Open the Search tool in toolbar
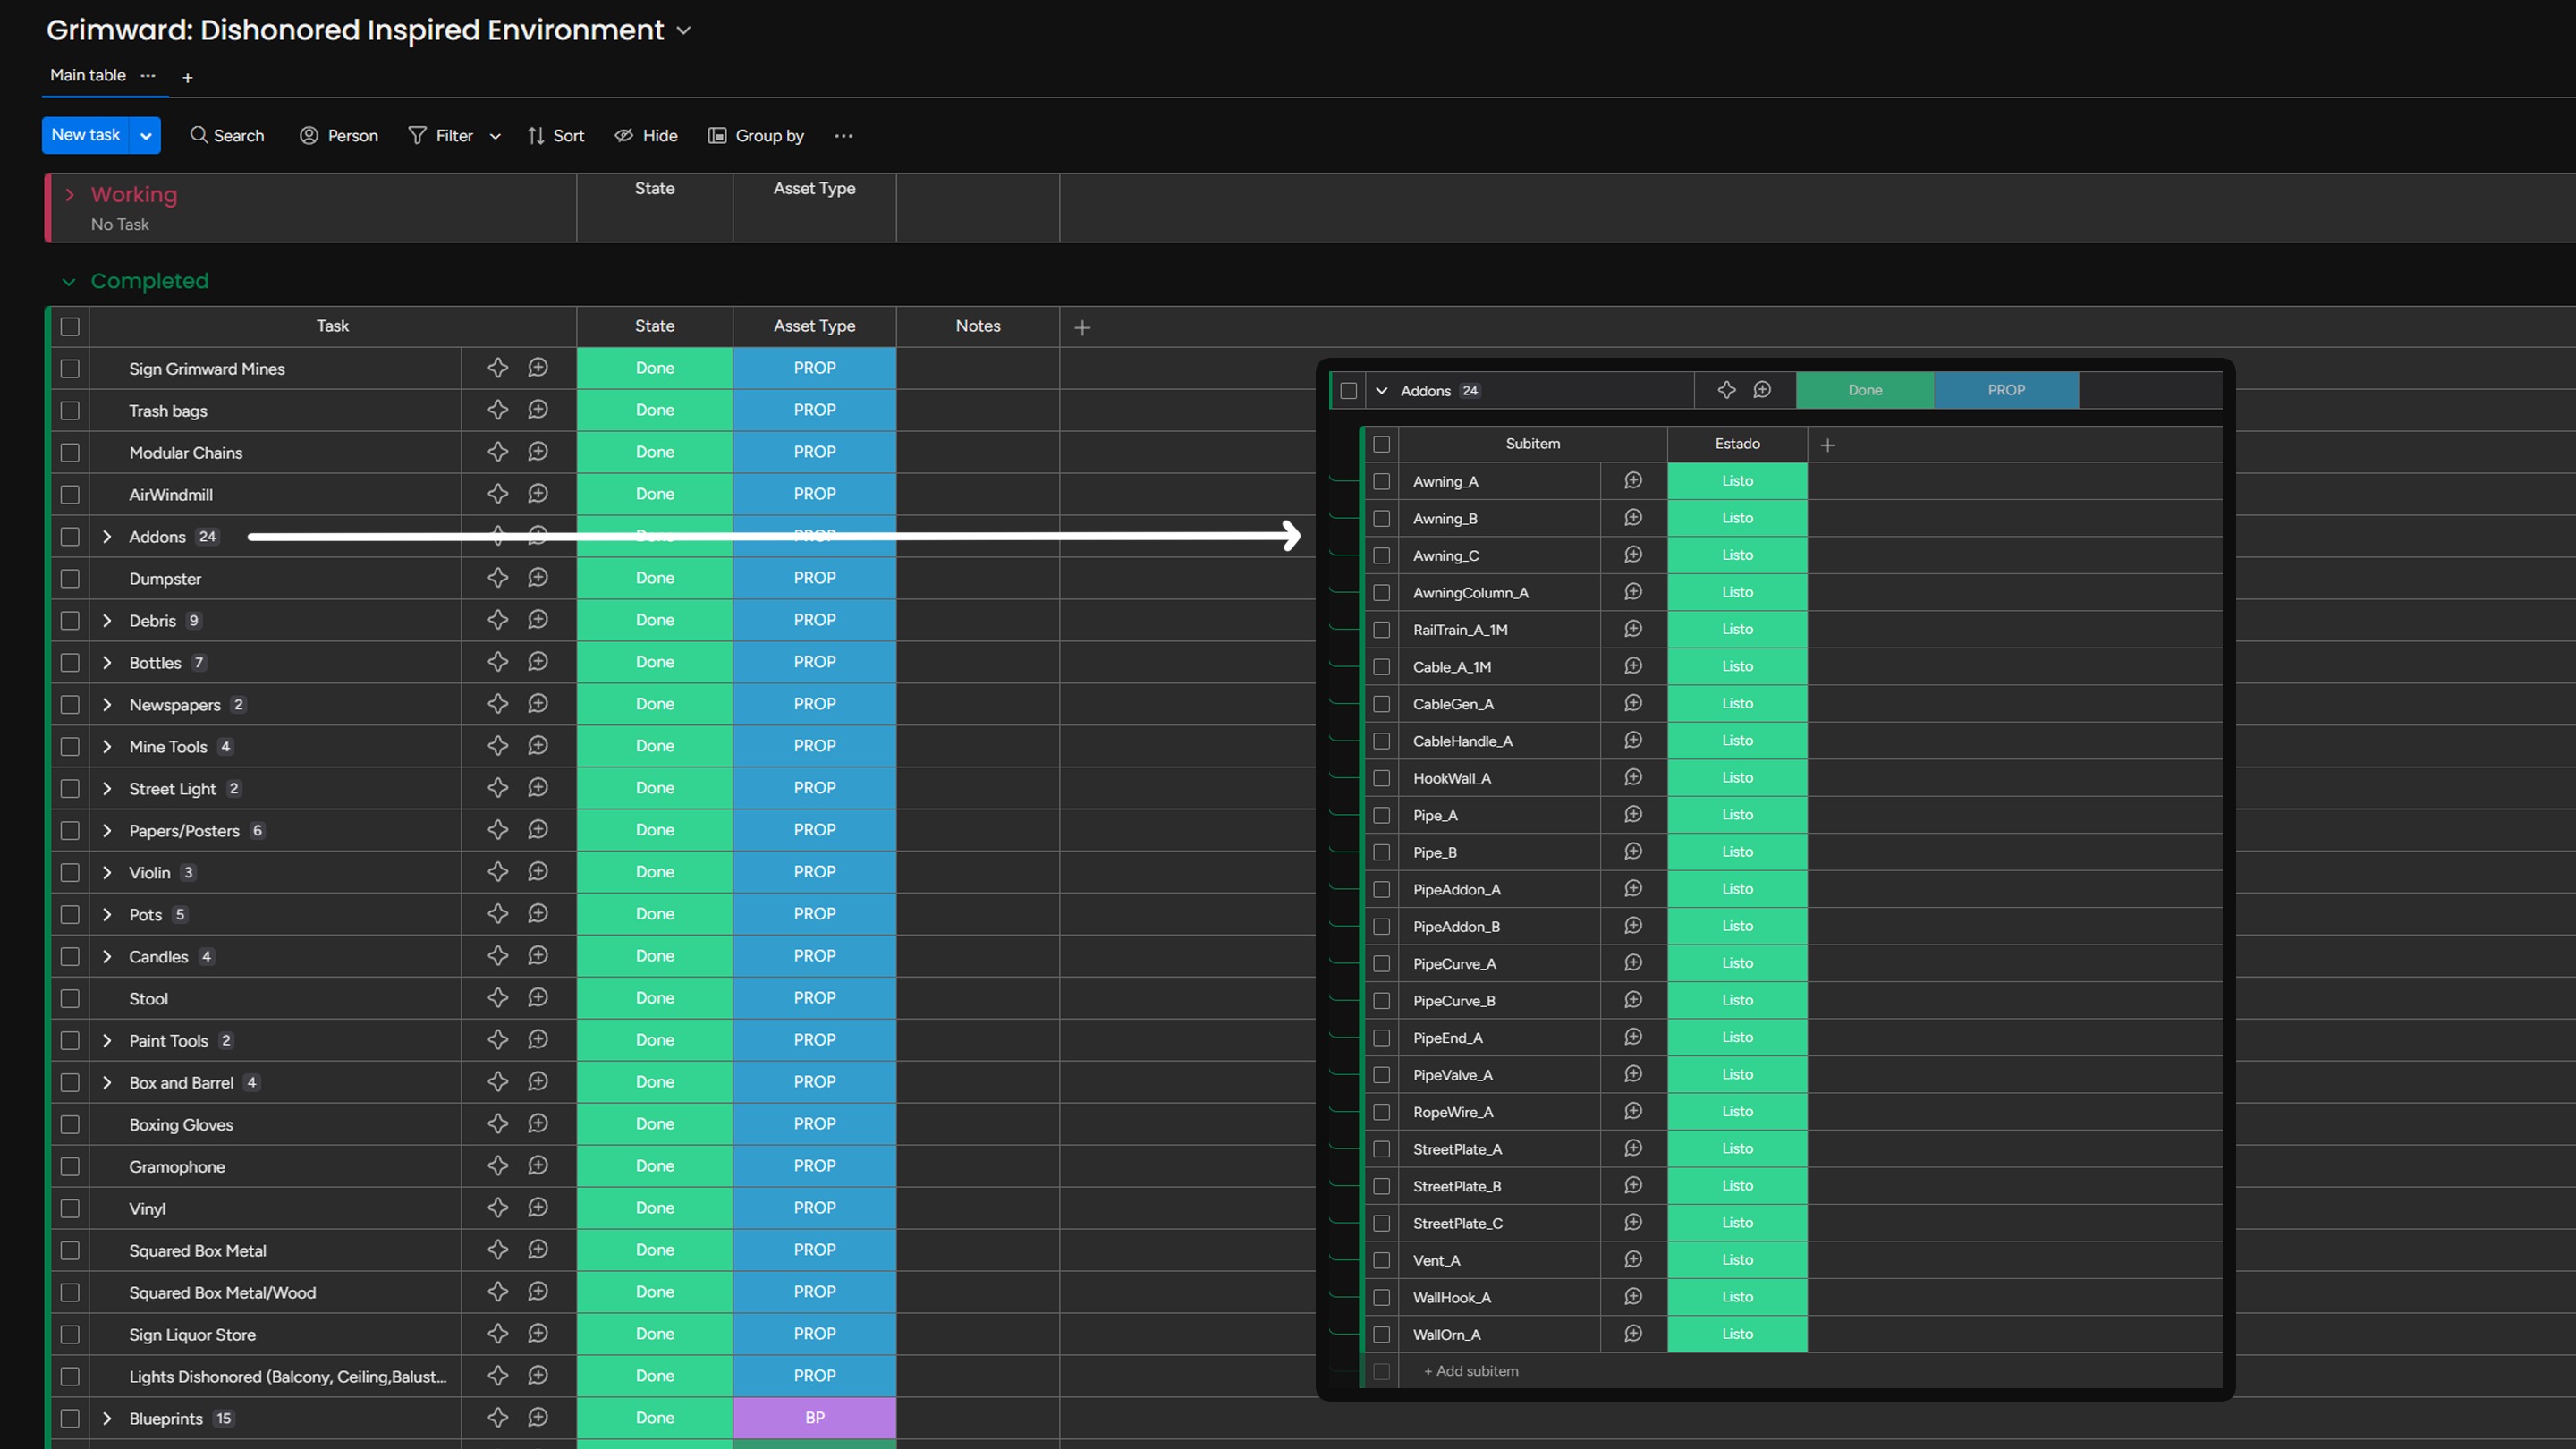 click(227, 136)
